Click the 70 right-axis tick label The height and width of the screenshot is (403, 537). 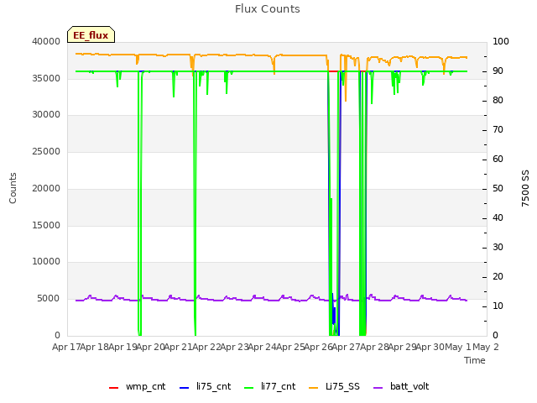coord(498,129)
